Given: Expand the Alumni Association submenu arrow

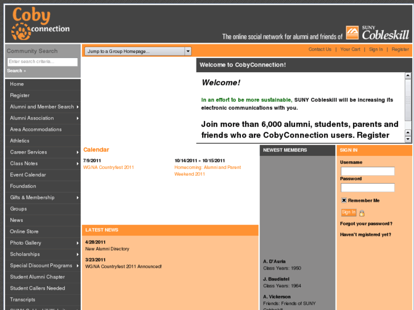Looking at the screenshot, I should 77,118.
